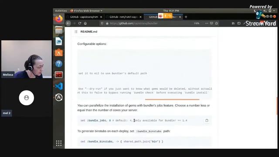Select the mel 2 participant avatar
The image size is (279, 157).
point(26,98)
